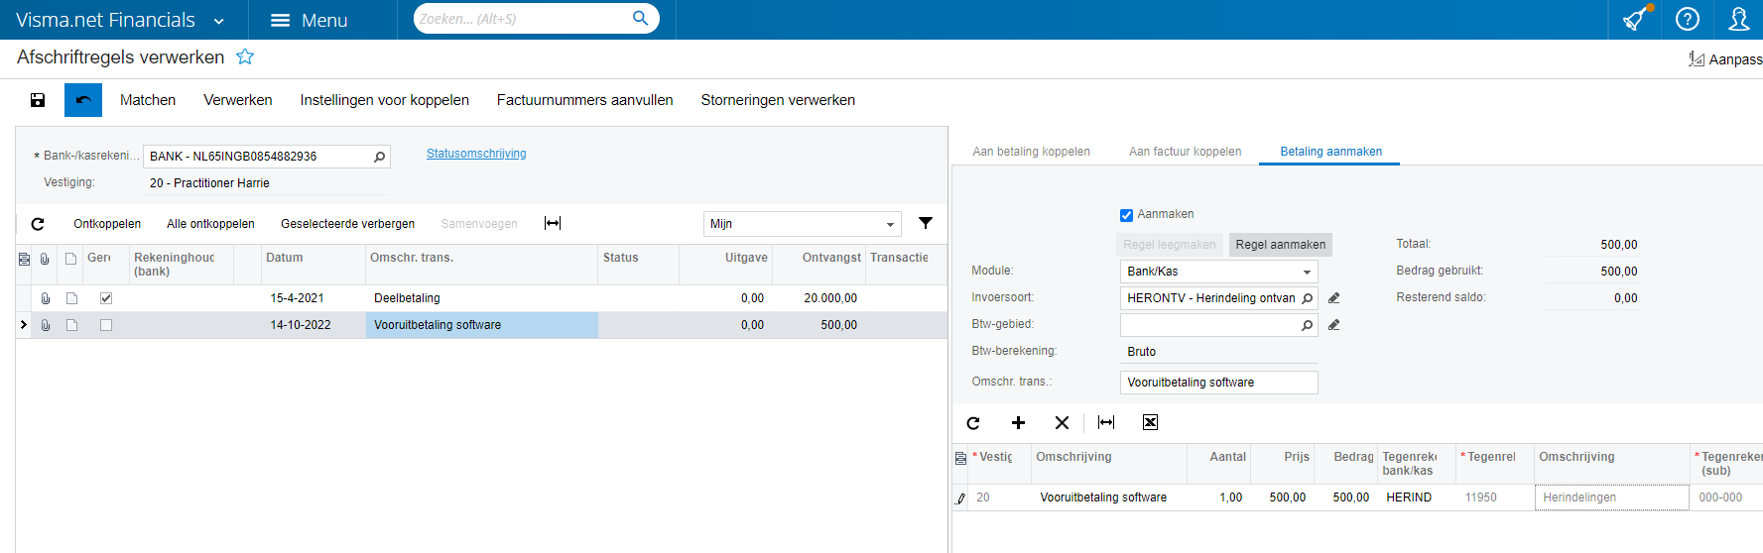Screen dimensions: 1763x553
Task: Switch to Aan factuur koppelen tab
Action: click(x=1185, y=152)
